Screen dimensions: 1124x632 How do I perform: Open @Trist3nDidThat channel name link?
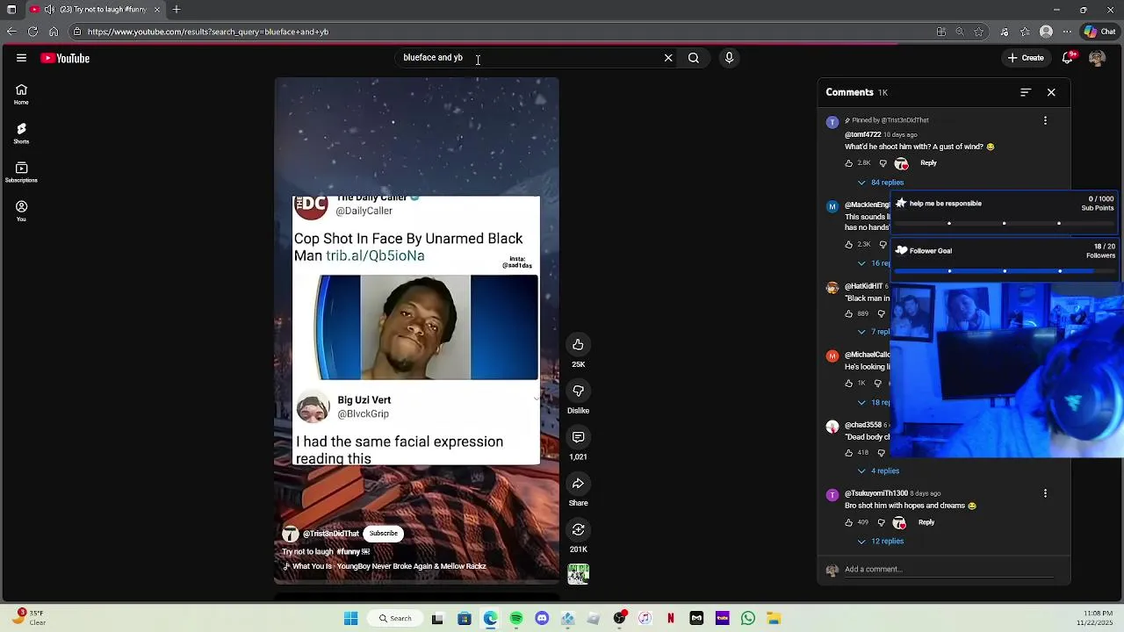(331, 534)
